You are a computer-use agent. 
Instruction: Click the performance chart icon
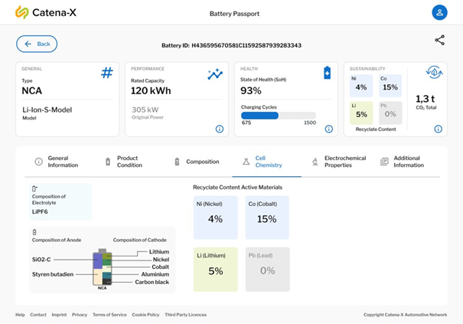[215, 74]
